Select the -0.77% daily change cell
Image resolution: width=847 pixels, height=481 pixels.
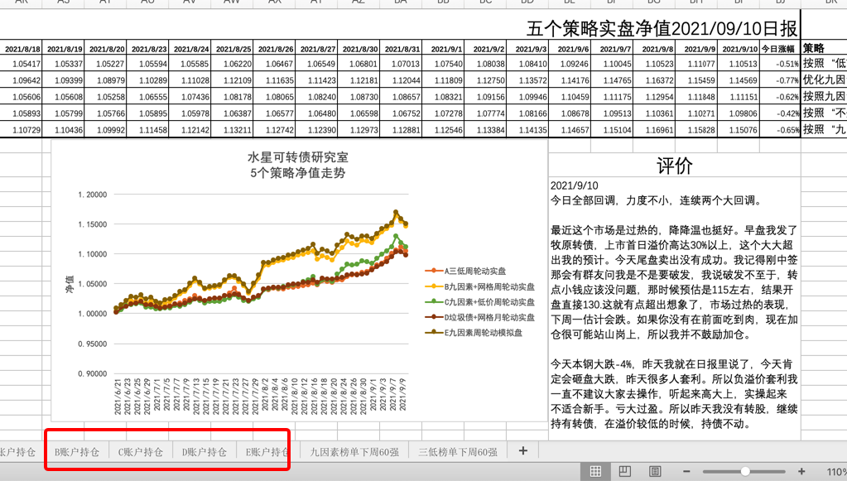779,80
